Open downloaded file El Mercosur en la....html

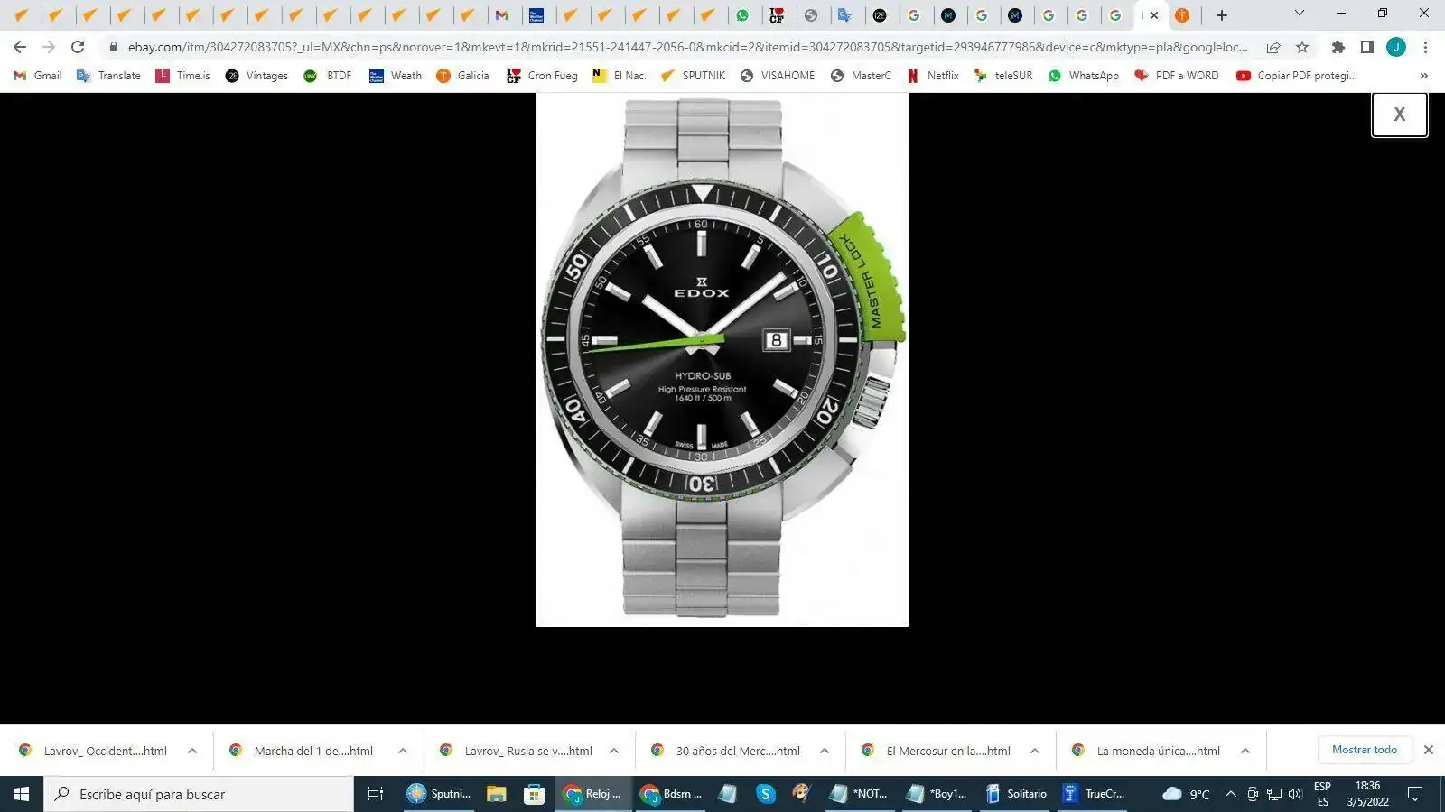point(937,751)
